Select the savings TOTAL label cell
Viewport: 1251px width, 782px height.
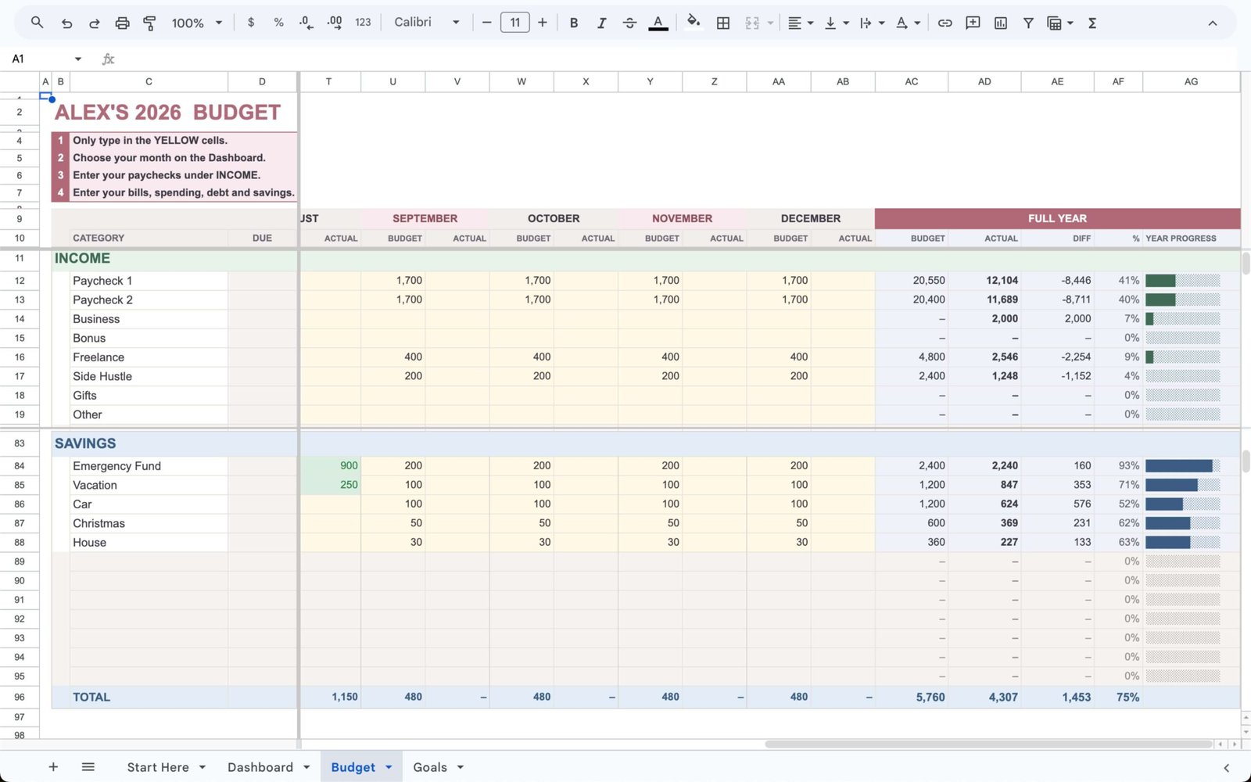tap(149, 697)
